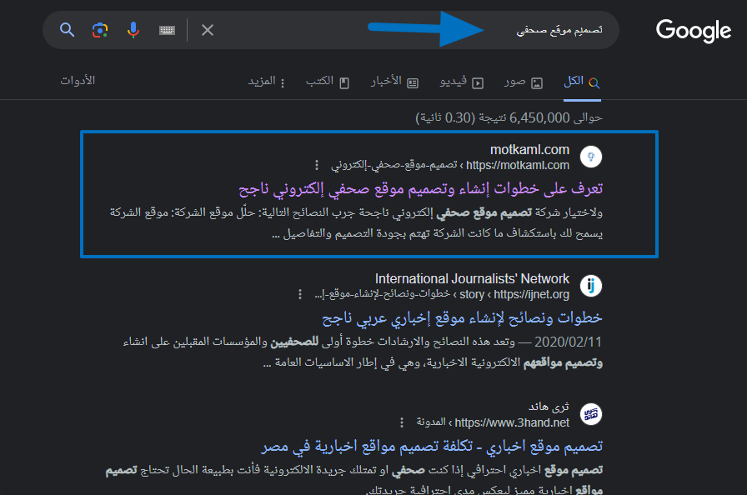Click International Journalists' Network site name
Screen dimensions: 747x495
point(472,278)
